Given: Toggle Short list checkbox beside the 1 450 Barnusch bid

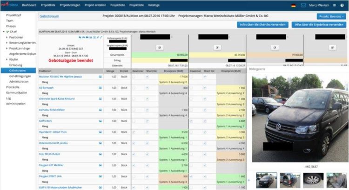Looking at the screenshot, I should [205, 88].
